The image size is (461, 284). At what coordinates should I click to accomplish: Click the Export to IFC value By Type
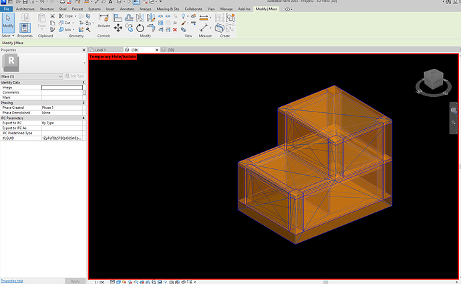point(62,123)
